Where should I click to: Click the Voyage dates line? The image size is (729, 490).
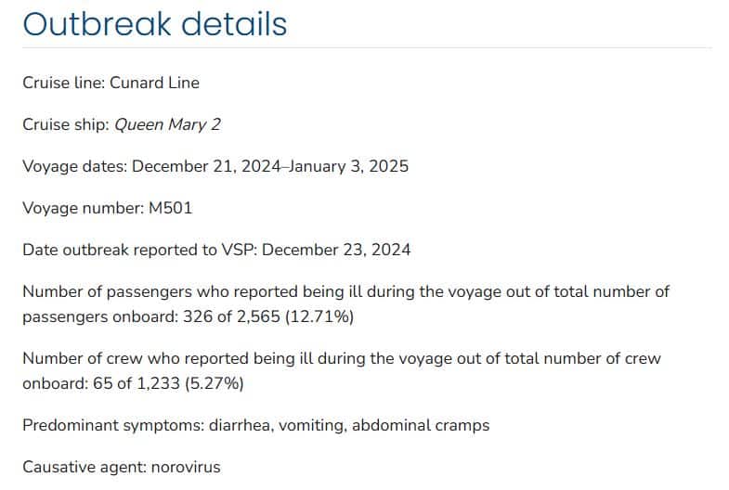[215, 166]
